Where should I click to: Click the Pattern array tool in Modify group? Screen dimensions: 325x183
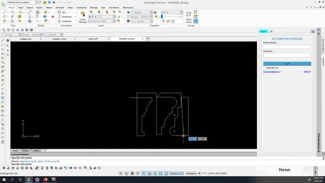pyautogui.click(x=38, y=12)
